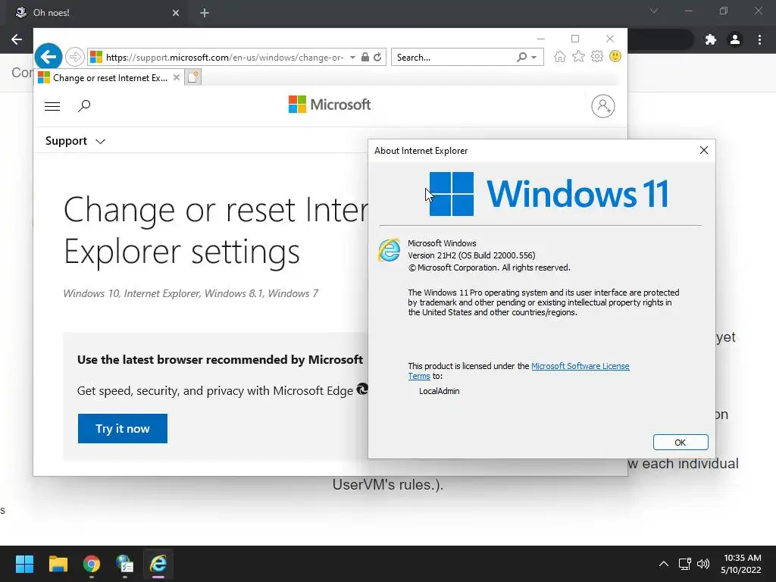Click the page search magnifier icon

tap(84, 105)
